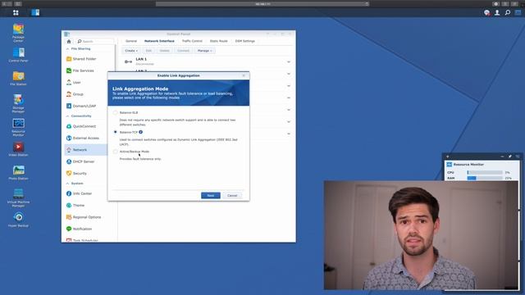Image resolution: width=525 pixels, height=295 pixels.
Task: Switch to the Traffic Control tab
Action: (192, 41)
